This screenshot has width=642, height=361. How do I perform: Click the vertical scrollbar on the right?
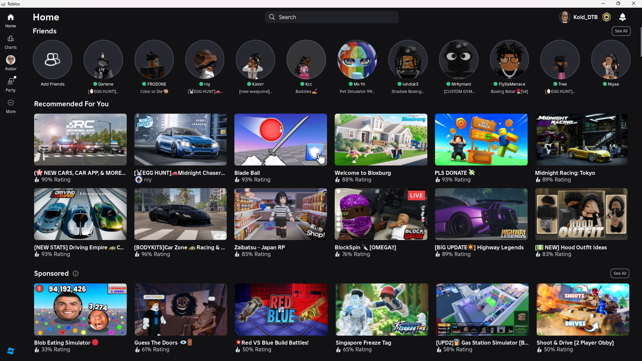(641, 42)
